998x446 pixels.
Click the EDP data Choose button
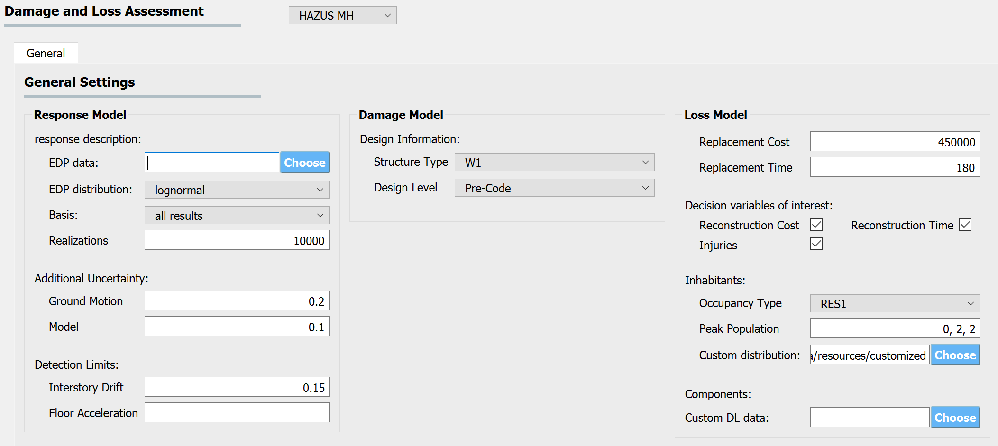305,163
